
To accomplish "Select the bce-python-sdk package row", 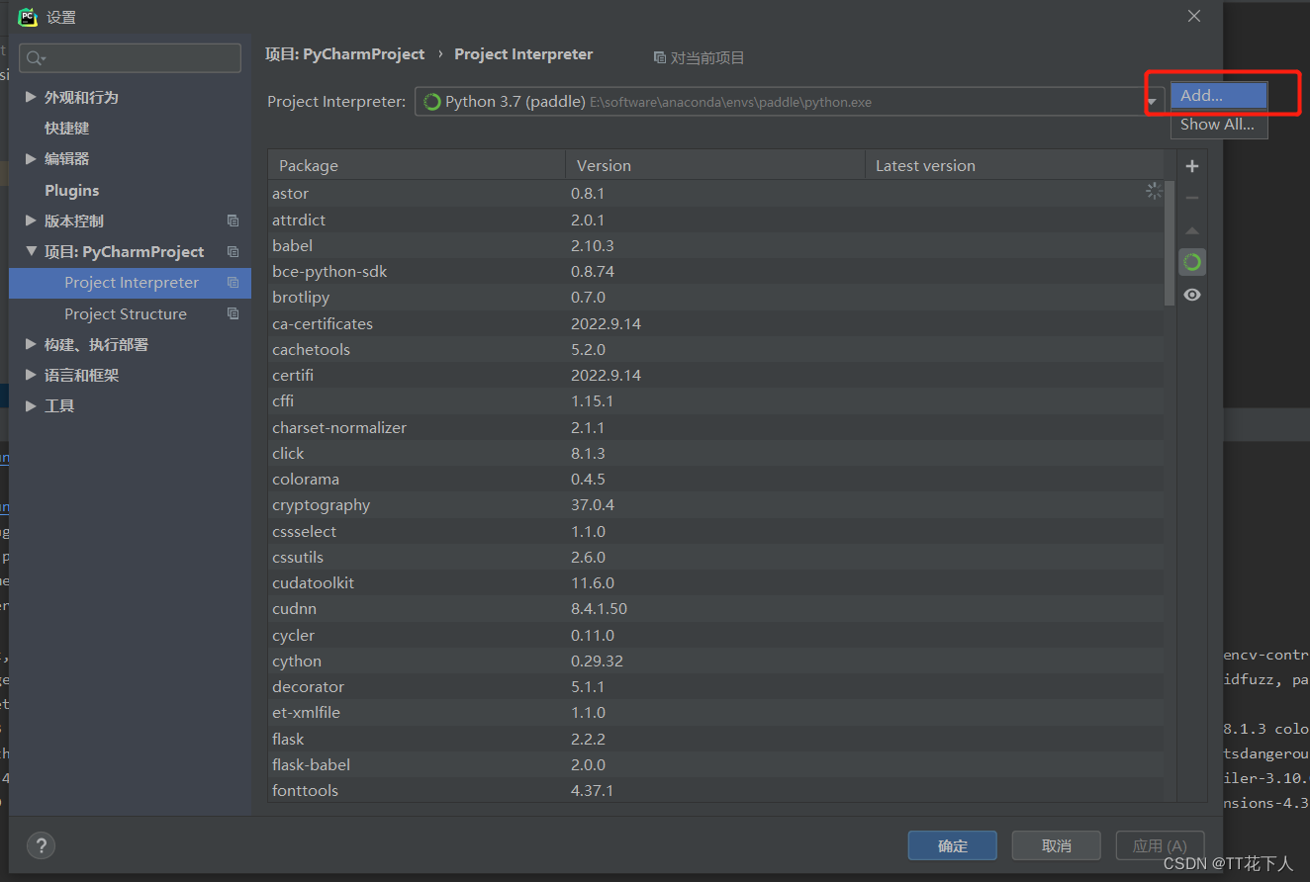I will 715,271.
